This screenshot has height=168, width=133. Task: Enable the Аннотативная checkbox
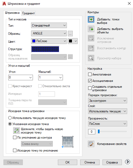coord(90,74)
